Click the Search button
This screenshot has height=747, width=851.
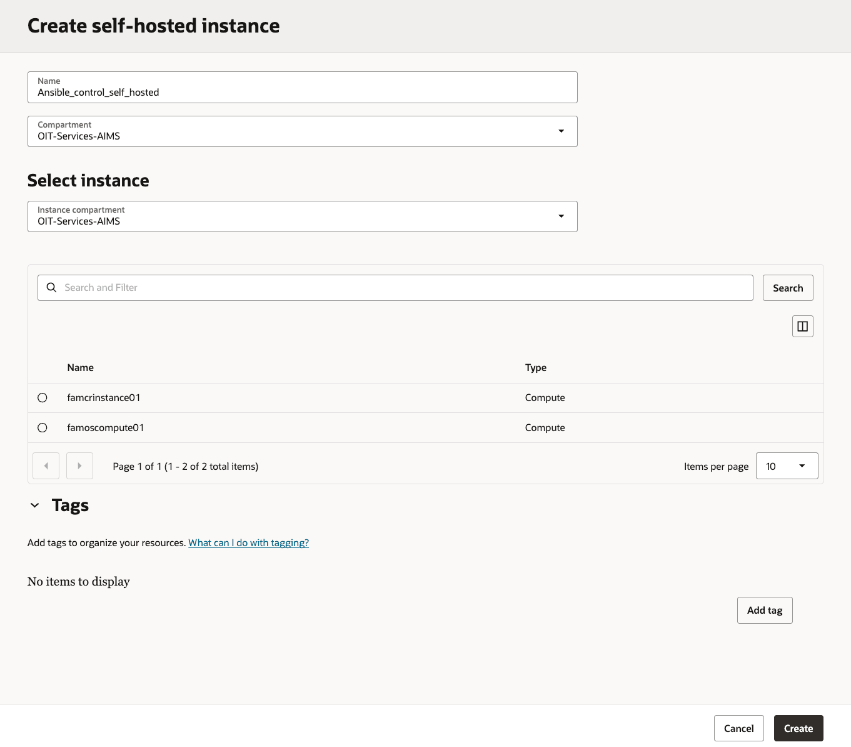coord(788,288)
